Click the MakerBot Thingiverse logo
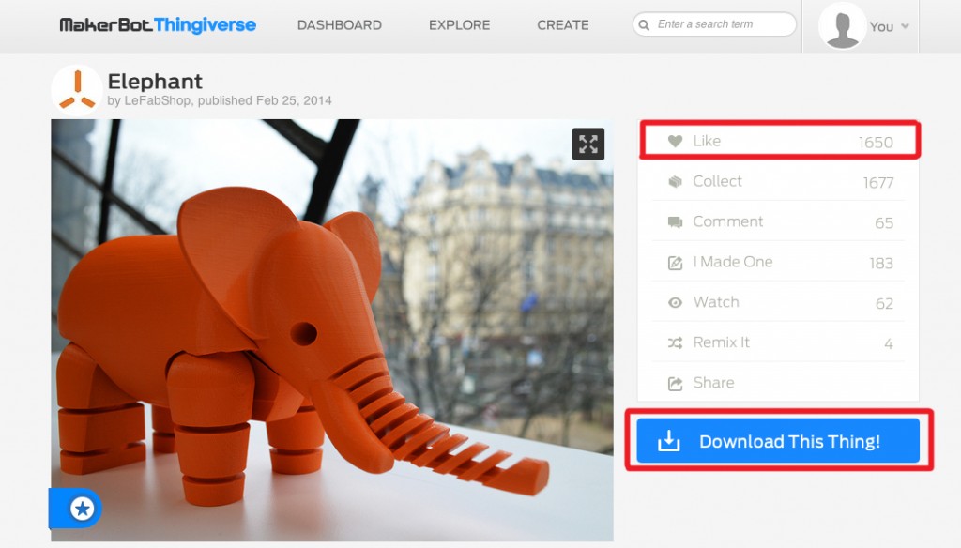Image resolution: width=961 pixels, height=548 pixels. pyautogui.click(x=158, y=25)
